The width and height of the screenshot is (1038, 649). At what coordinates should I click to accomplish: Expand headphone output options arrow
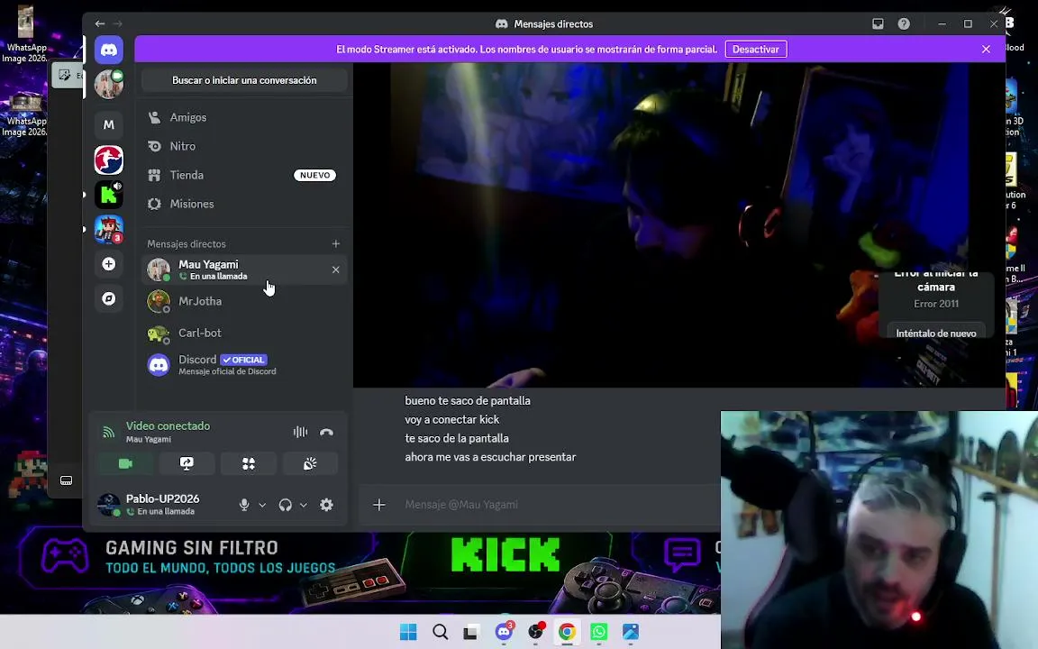[x=303, y=505]
